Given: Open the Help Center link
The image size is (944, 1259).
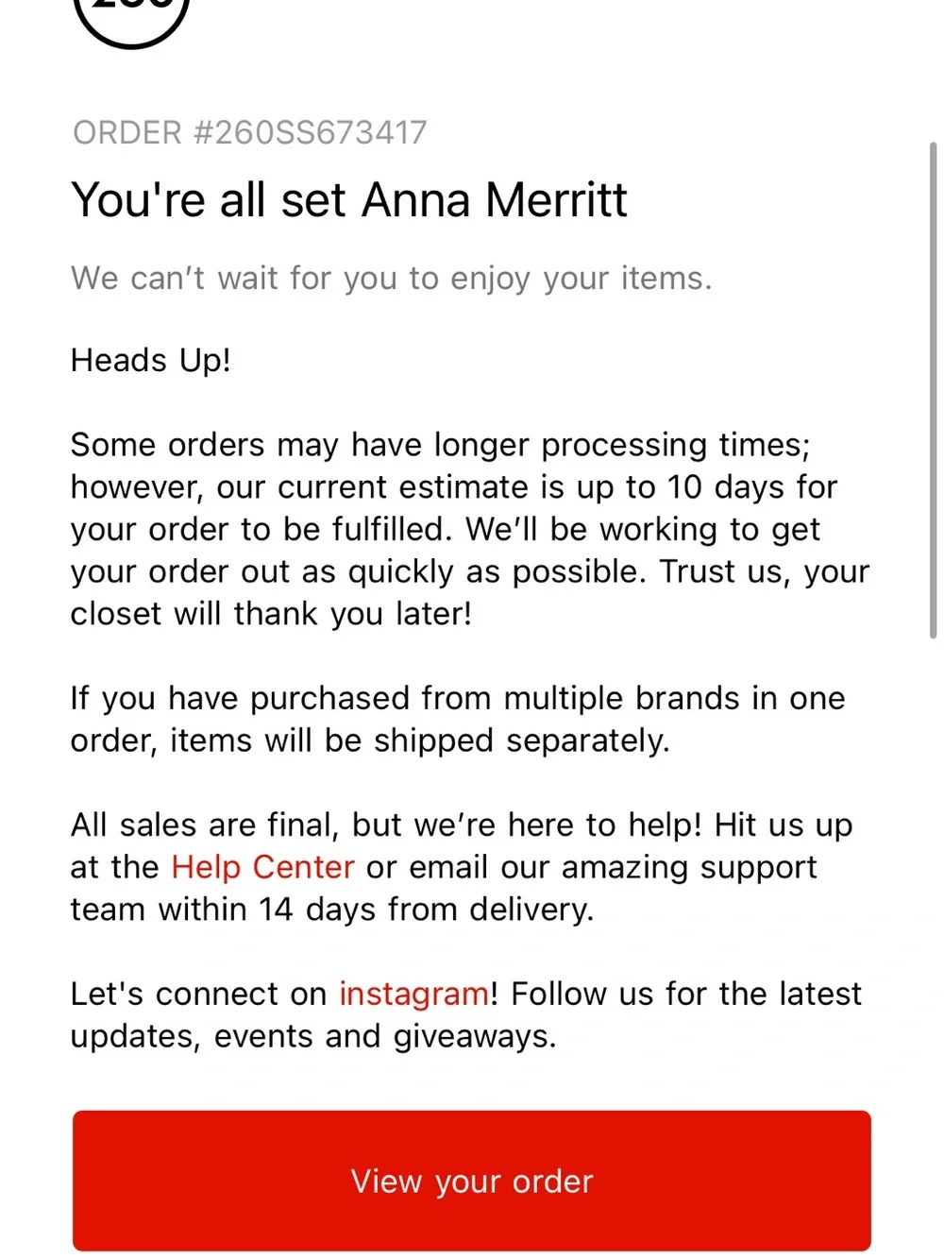Looking at the screenshot, I should tap(262, 867).
